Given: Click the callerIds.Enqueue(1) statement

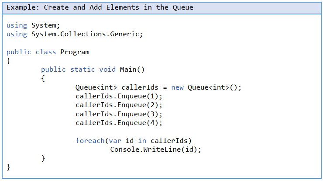Looking at the screenshot, I should pyautogui.click(x=119, y=96).
